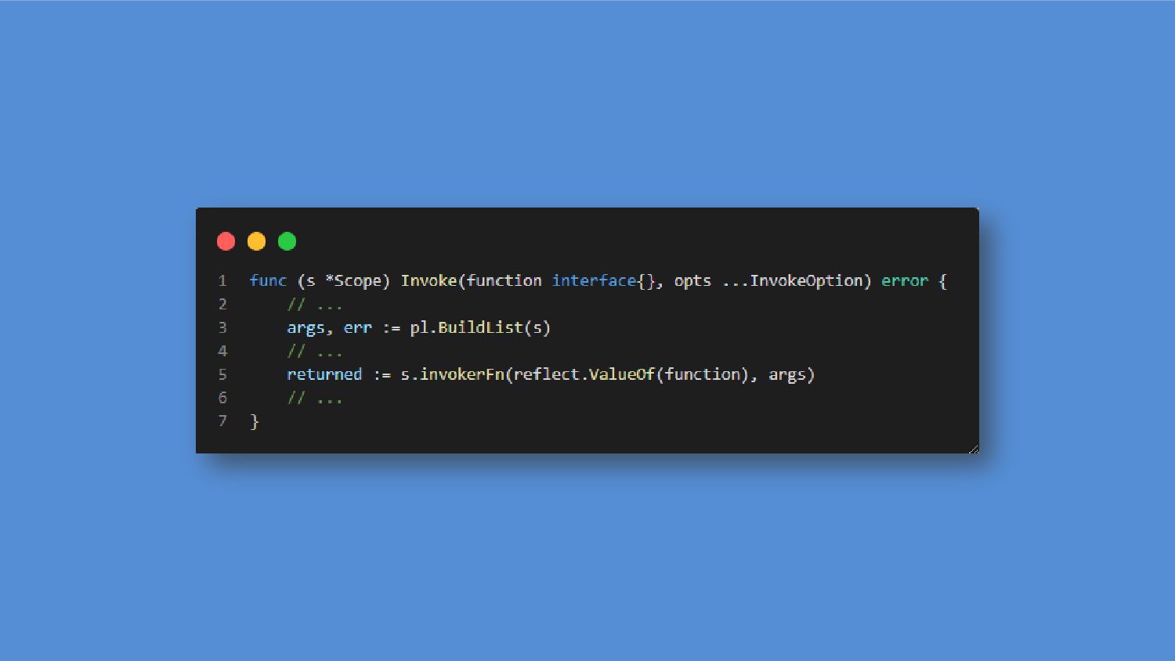Select line number 1 in gutter
Screen dimensions: 1175x661
[222, 280]
